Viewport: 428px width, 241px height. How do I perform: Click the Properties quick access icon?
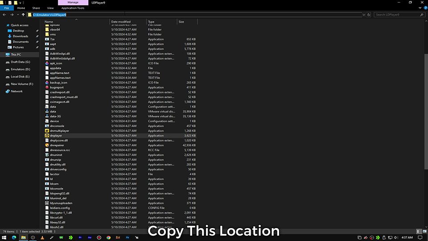(10, 3)
